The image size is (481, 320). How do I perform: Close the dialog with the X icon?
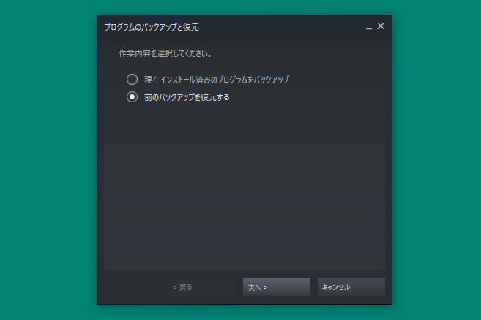[x=381, y=26]
